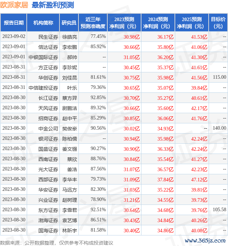Click 2024 profit value 36.57亿
This screenshot has width=228, height=246.
click(165, 170)
